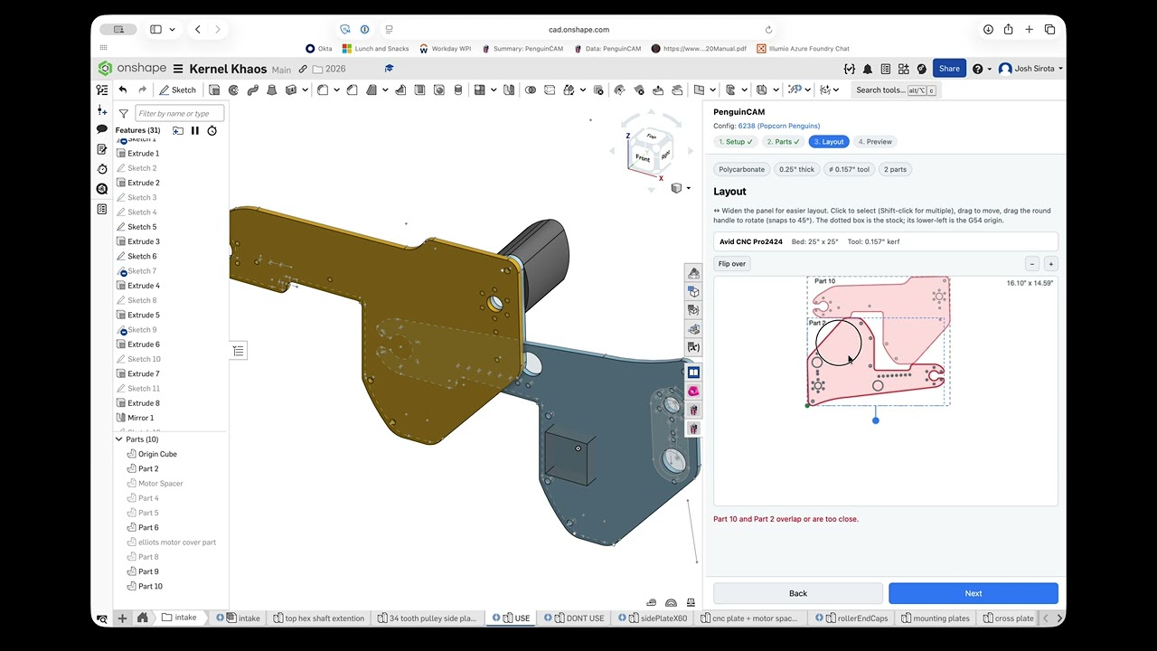The image size is (1157, 651).
Task: Open the sidePlateX60 tab
Action: tap(658, 618)
